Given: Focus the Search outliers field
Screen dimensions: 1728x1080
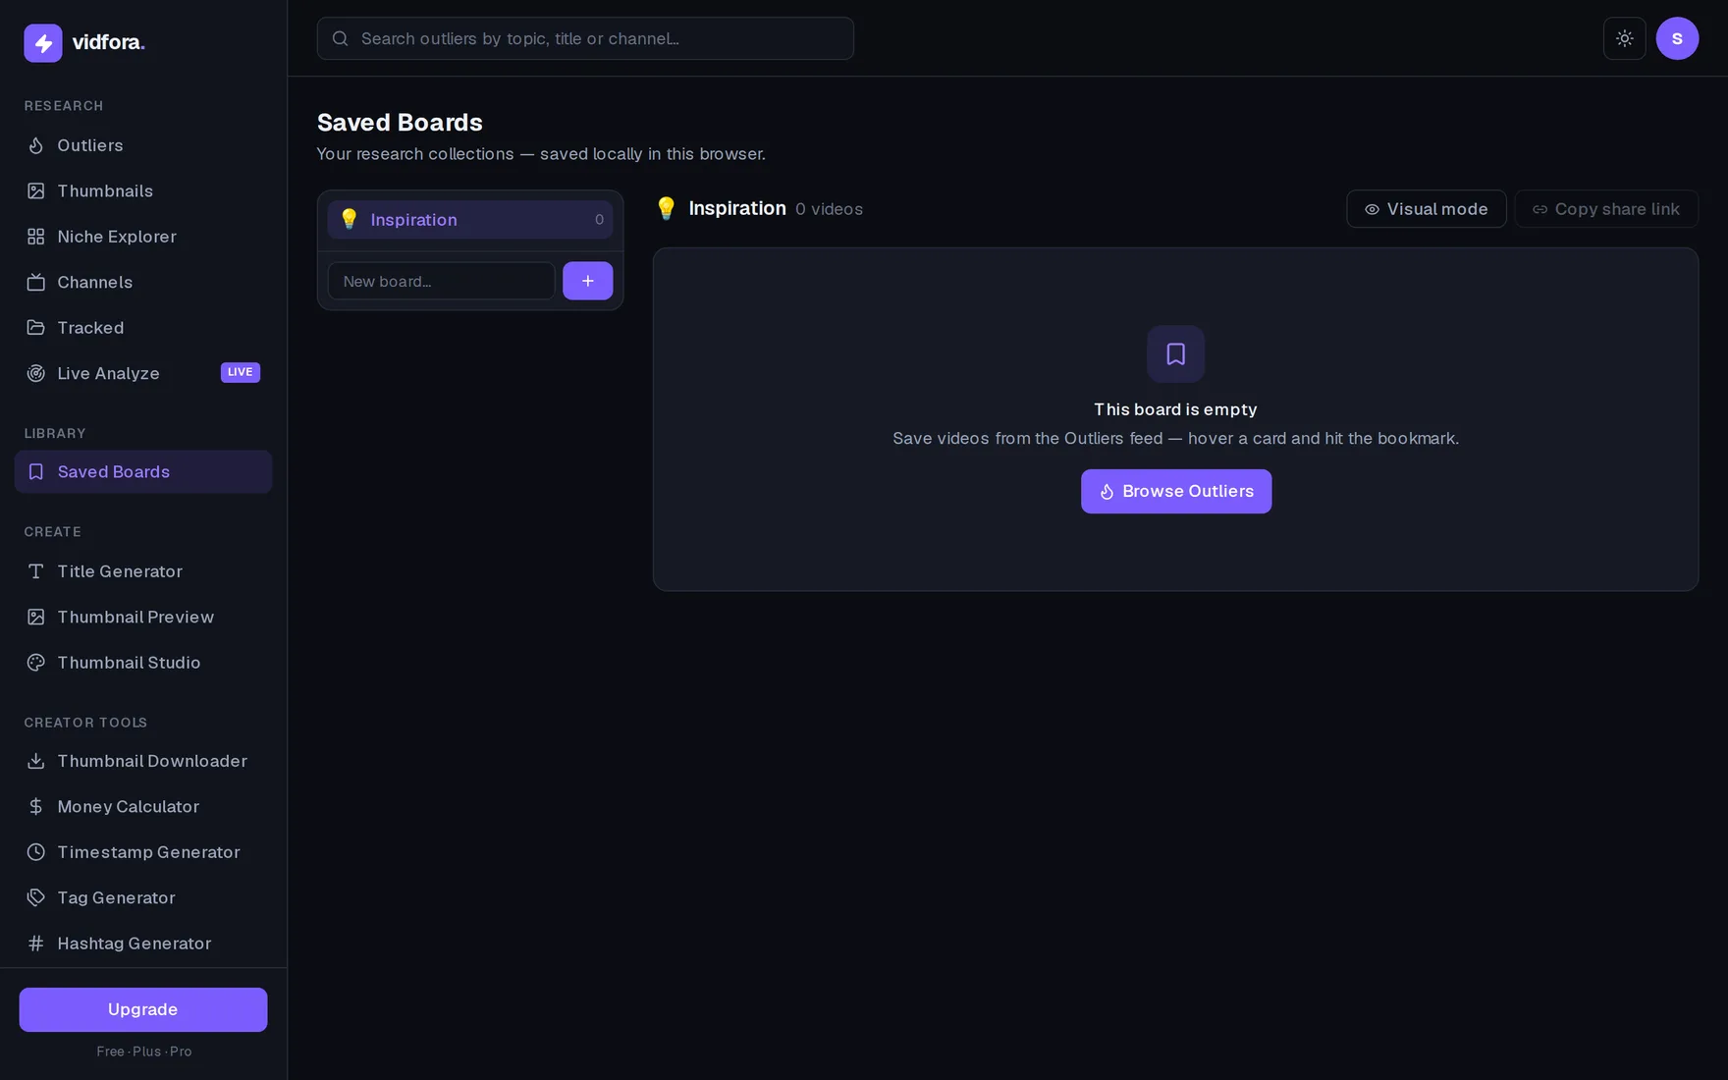Looking at the screenshot, I should click(x=585, y=38).
